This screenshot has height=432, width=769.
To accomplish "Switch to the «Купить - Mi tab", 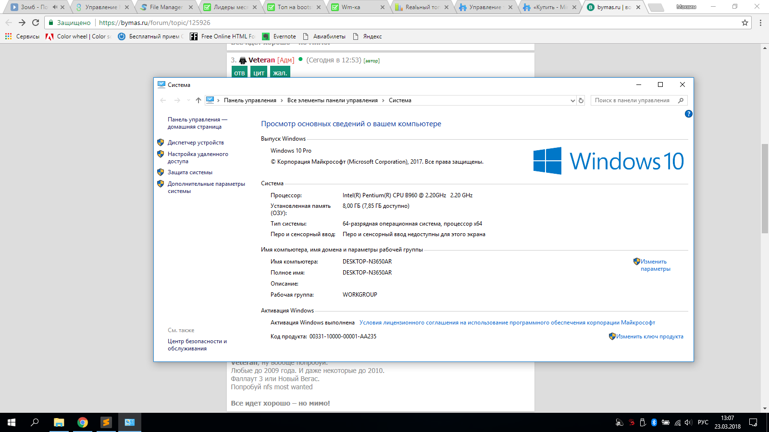I will pyautogui.click(x=550, y=7).
